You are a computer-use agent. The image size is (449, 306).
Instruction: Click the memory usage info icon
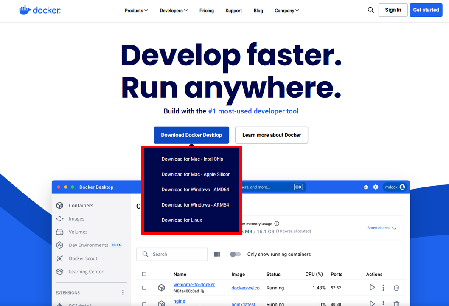(x=277, y=224)
